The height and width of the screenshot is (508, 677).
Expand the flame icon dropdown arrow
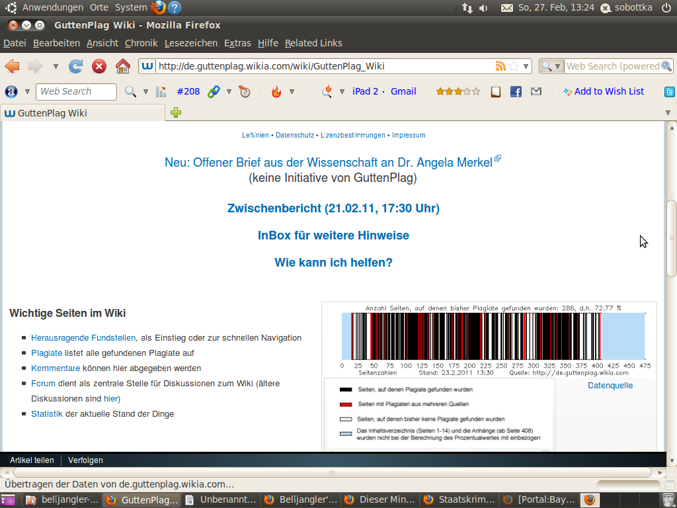pos(292,91)
